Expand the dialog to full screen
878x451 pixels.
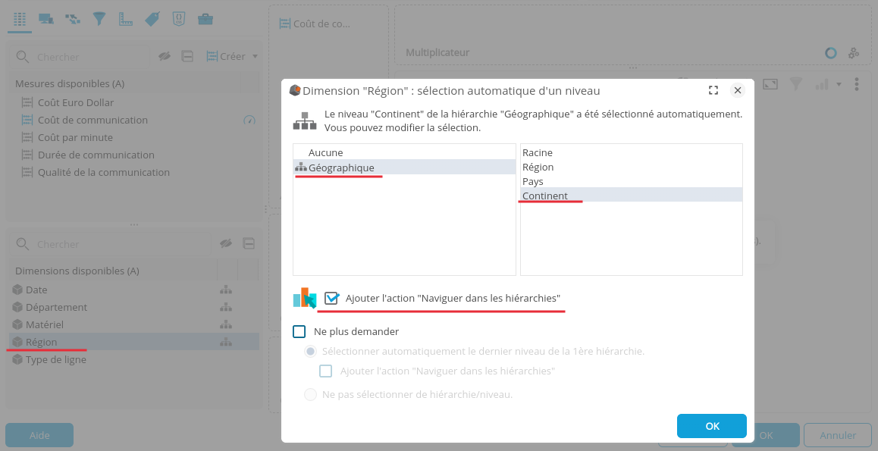pyautogui.click(x=713, y=90)
